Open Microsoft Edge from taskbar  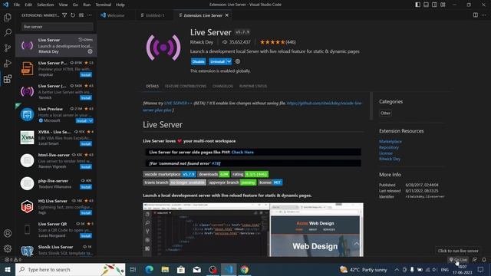tap(150, 269)
